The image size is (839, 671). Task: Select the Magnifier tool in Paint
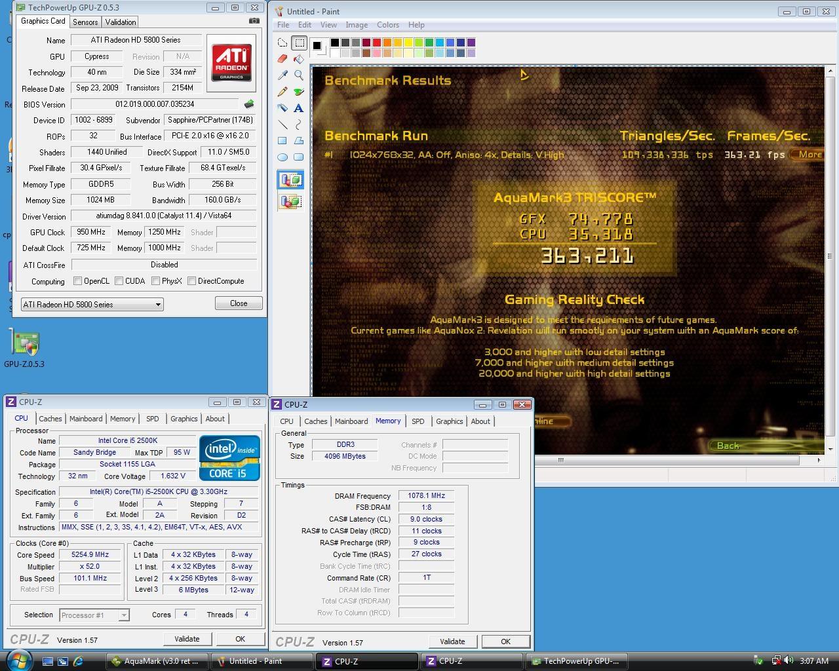point(299,75)
